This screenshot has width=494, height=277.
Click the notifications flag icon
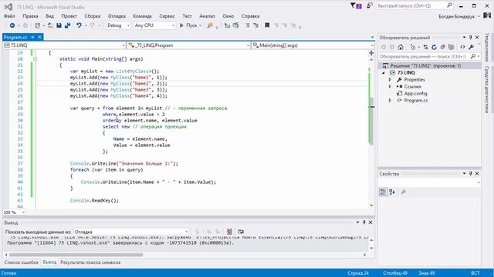(356, 5)
